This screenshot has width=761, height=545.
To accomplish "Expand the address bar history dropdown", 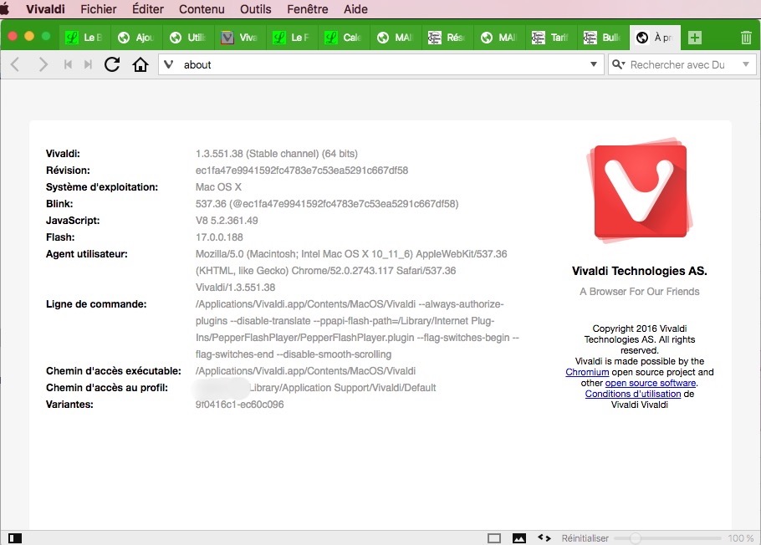I will 594,64.
